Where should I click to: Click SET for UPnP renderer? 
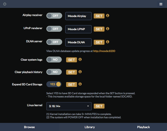tap(99, 29)
